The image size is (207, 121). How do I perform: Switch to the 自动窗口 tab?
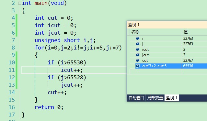pyautogui.click(x=136, y=98)
